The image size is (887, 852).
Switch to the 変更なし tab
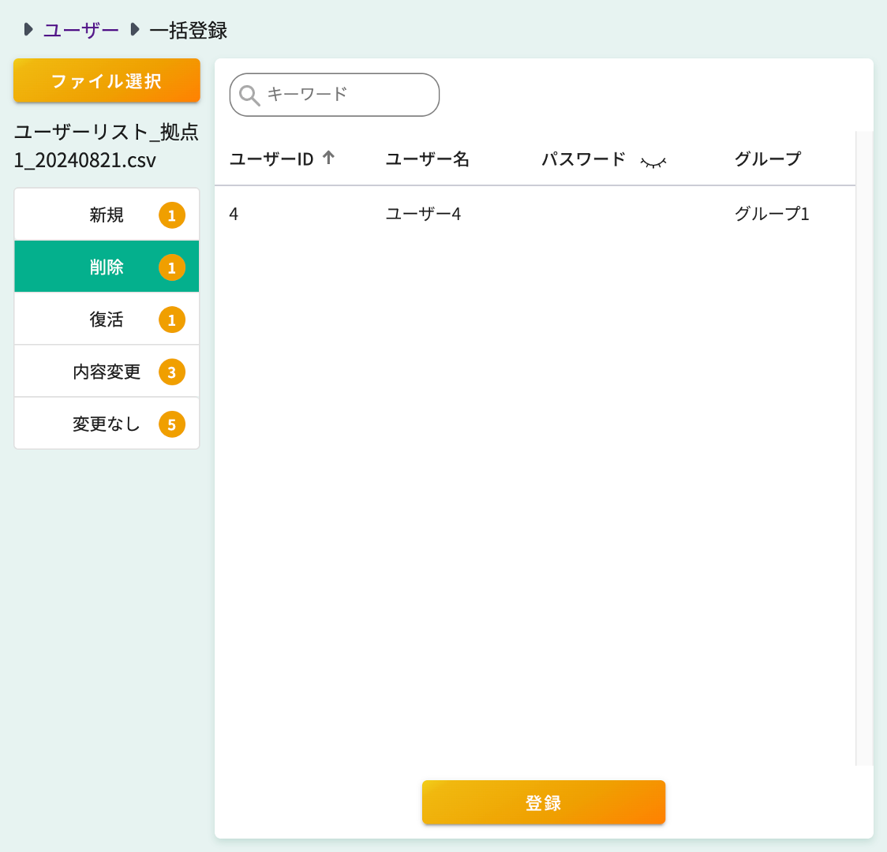click(x=107, y=424)
